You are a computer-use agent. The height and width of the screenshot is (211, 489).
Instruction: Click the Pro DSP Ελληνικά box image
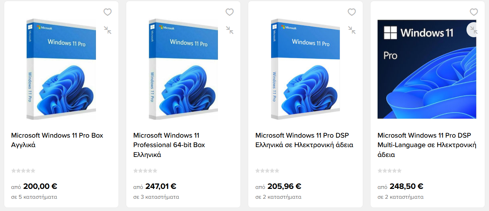click(305, 69)
